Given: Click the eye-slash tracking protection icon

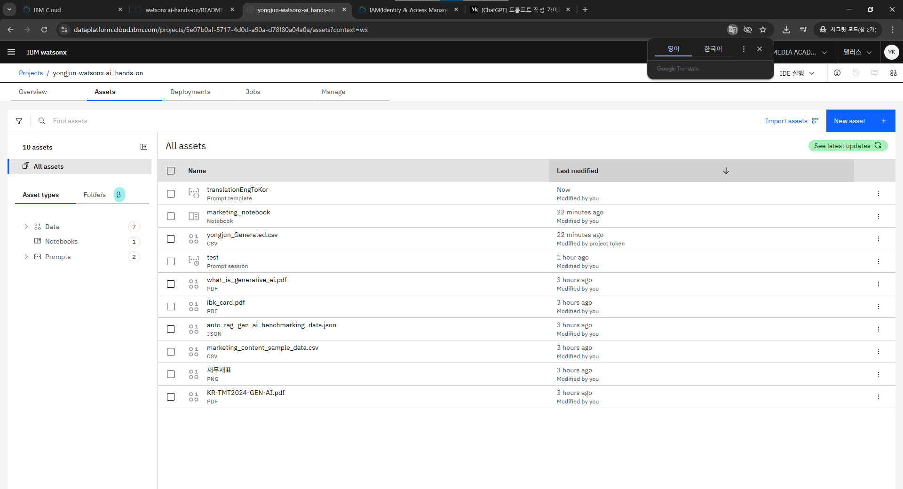Looking at the screenshot, I should (x=748, y=30).
